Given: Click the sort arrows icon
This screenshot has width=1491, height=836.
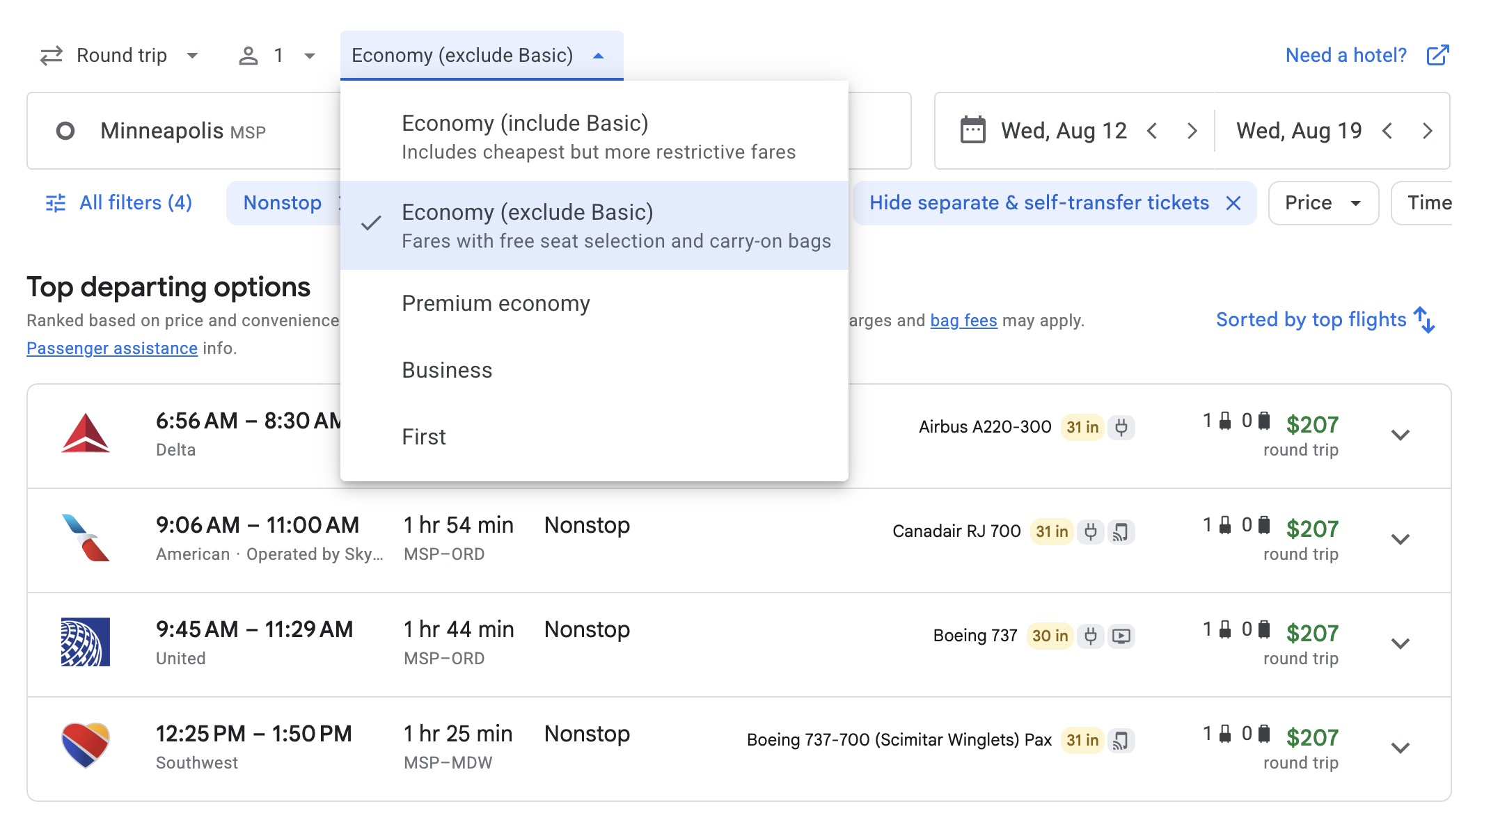Looking at the screenshot, I should [x=1424, y=320].
